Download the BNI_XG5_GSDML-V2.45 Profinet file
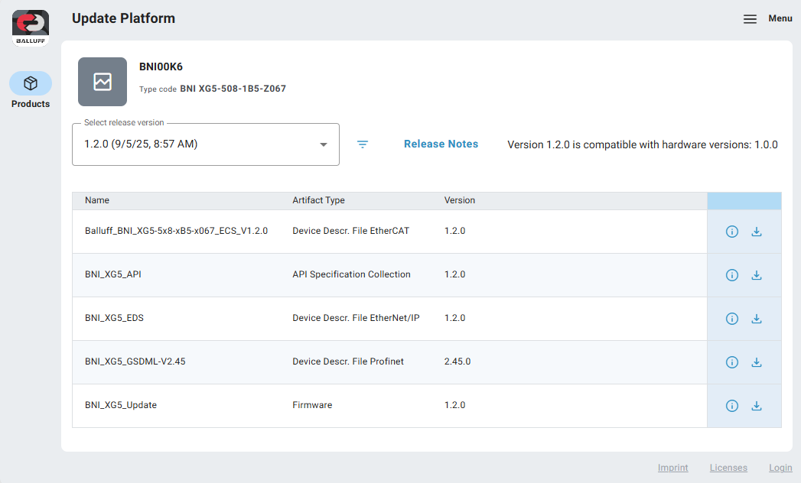Screen dimensions: 801x483 (x=757, y=362)
